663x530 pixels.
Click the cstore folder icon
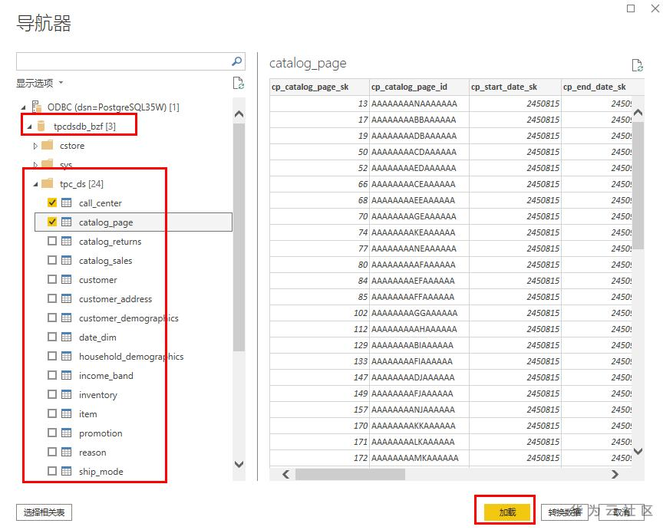(x=48, y=145)
